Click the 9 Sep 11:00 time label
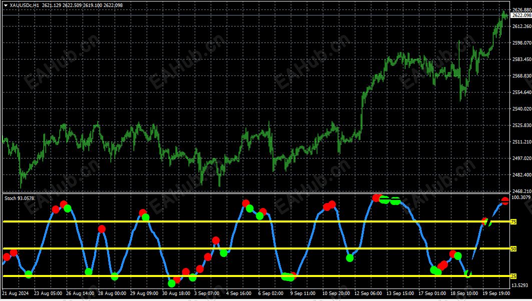 (303, 293)
